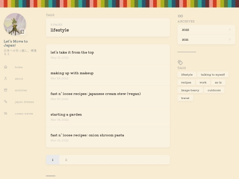
Task: Open the 2021 archive entry
Action: [x=206, y=40]
